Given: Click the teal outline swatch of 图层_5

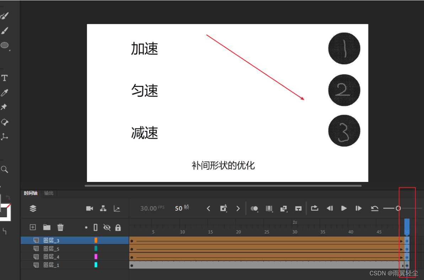Looking at the screenshot, I should pyautogui.click(x=96, y=248).
